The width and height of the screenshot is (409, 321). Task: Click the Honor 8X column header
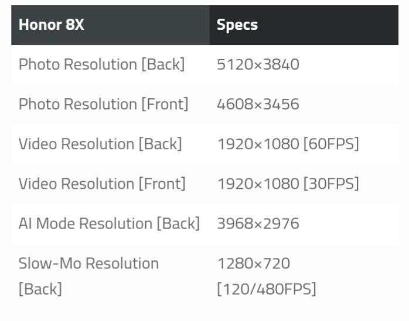tap(51, 25)
